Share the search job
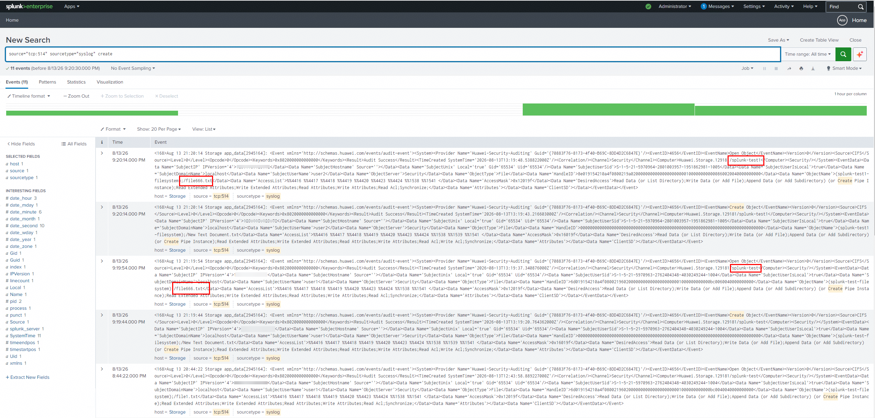The width and height of the screenshot is (875, 418). point(789,68)
